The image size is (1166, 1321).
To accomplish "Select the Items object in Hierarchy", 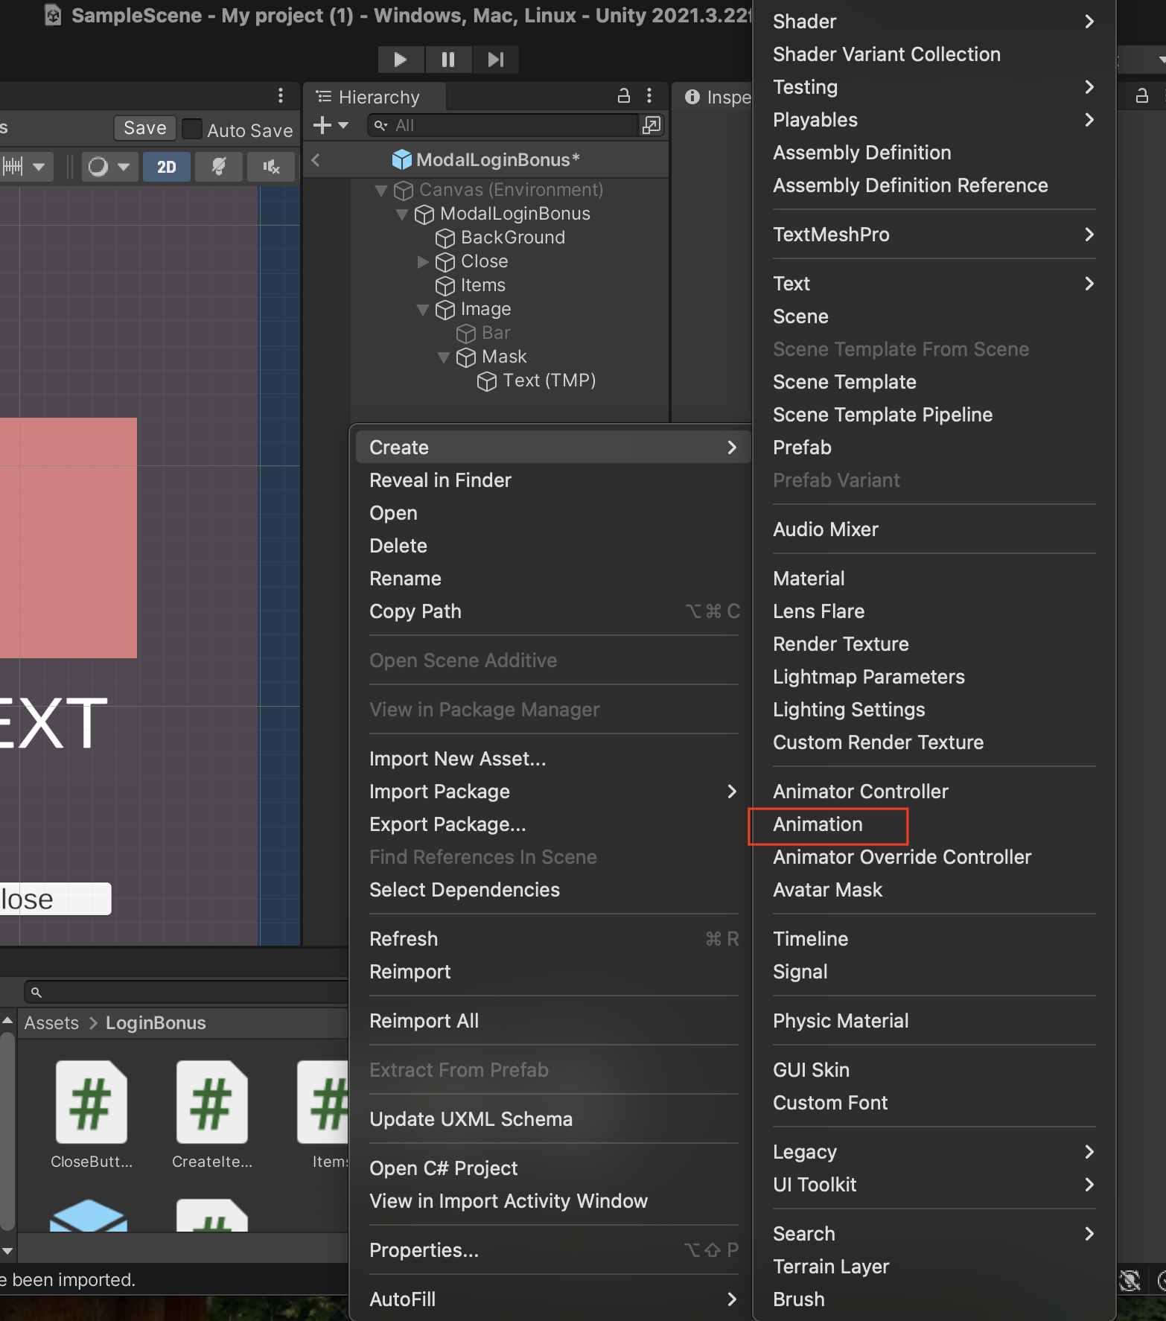I will (482, 285).
